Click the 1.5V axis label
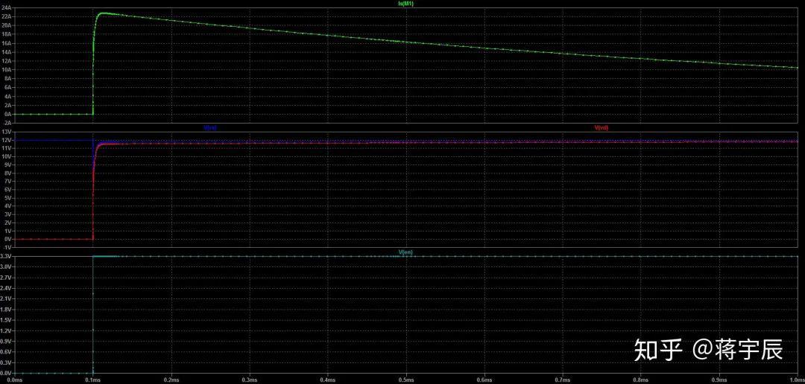This screenshot has width=805, height=384. [7, 320]
